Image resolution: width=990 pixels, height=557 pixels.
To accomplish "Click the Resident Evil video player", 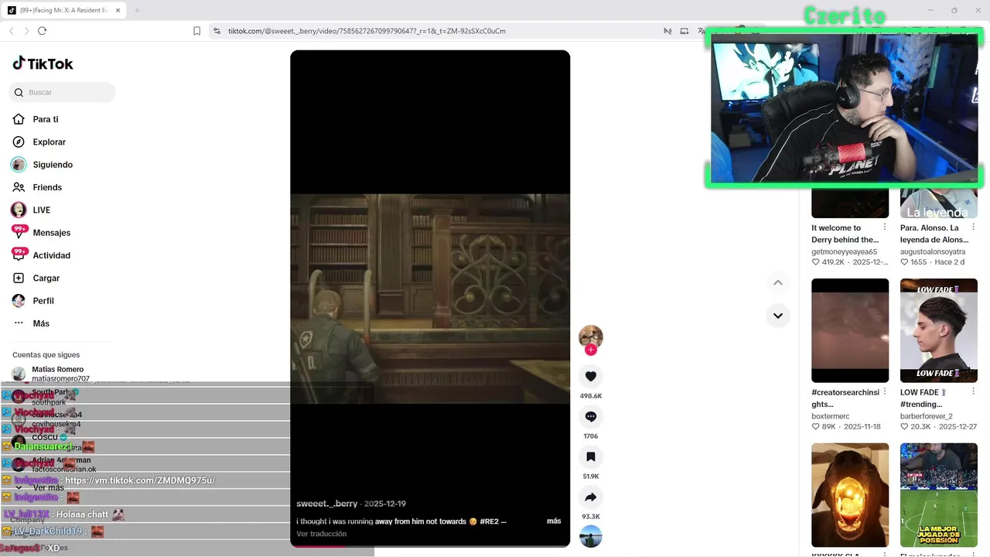I will tap(430, 299).
